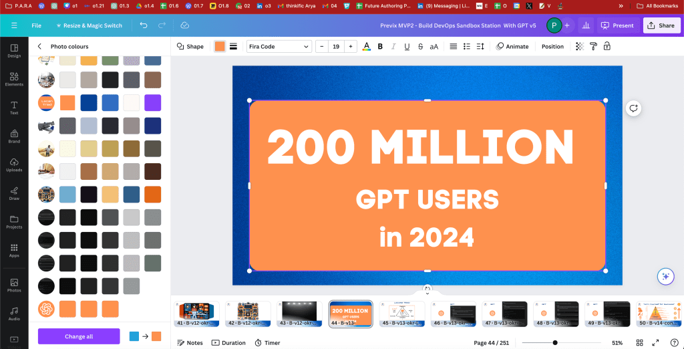Screen dimensions: 684x349
Task: Open the hamburger main menu
Action: pos(14,25)
